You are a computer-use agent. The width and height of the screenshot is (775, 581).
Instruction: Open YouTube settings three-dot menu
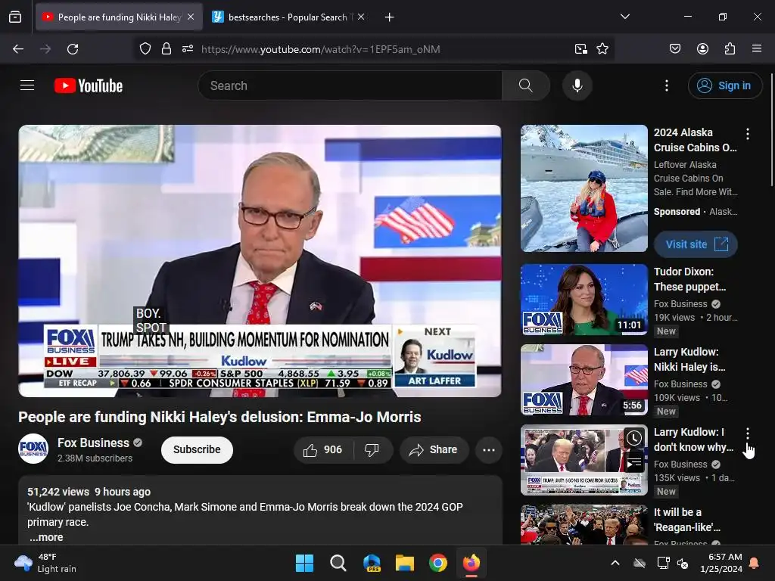(667, 85)
